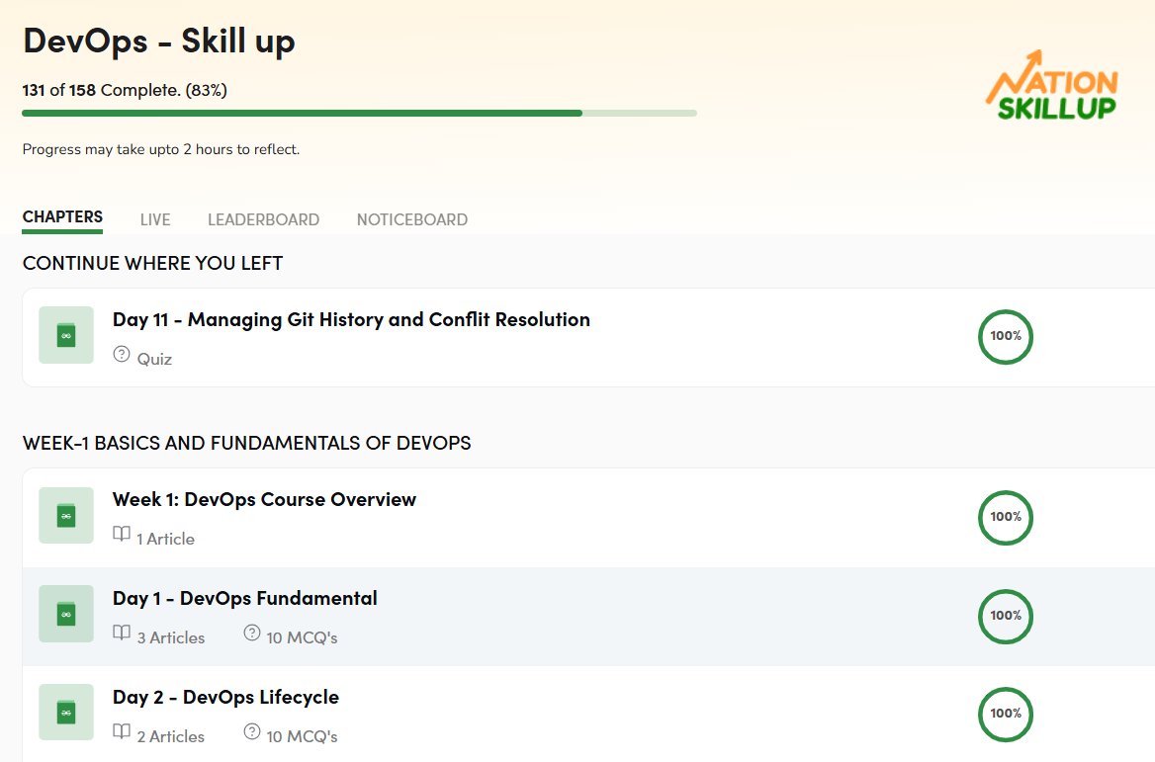Open Week 1: DevOps Course Overview

point(264,499)
